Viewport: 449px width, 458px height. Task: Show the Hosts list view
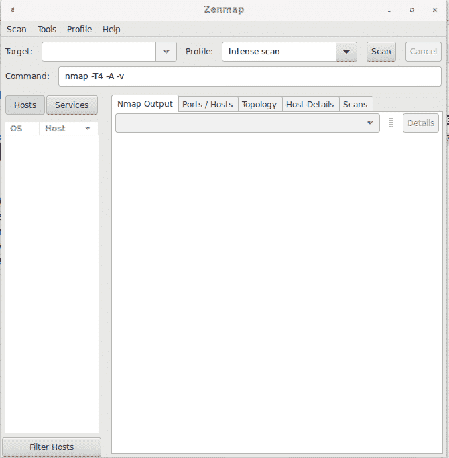click(x=25, y=105)
